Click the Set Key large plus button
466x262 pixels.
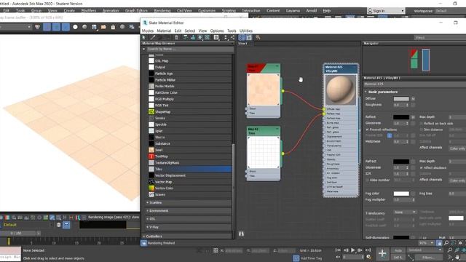(x=382, y=253)
